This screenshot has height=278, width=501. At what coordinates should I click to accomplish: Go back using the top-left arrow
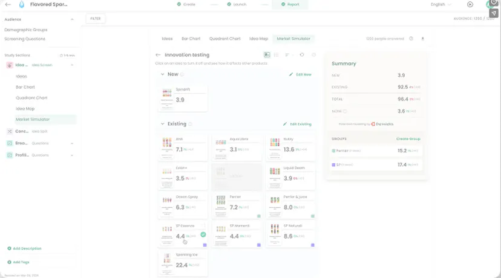pos(8,4)
